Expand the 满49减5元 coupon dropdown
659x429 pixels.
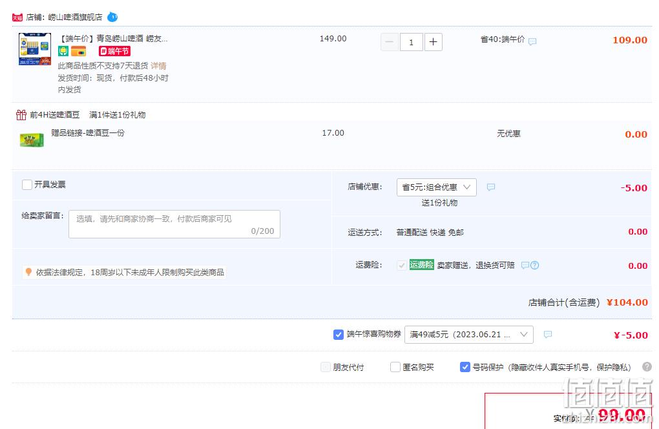tap(468, 335)
